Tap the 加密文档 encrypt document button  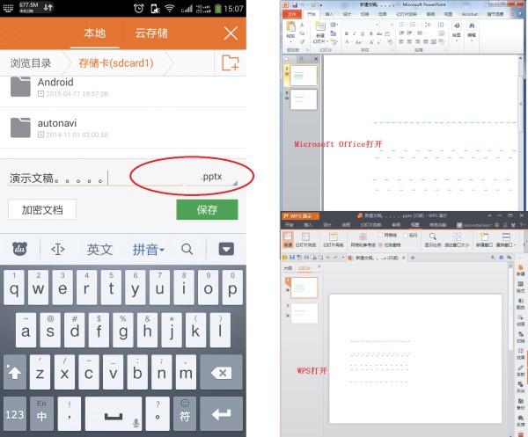point(42,209)
